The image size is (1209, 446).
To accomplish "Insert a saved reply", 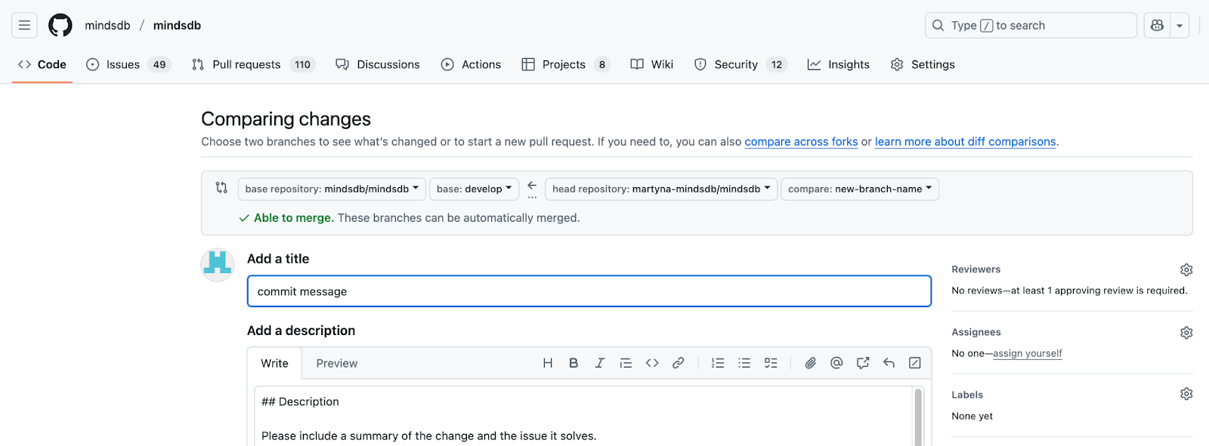I will (889, 363).
